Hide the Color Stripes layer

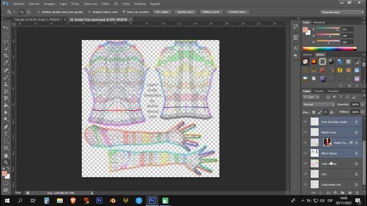[x=305, y=164]
